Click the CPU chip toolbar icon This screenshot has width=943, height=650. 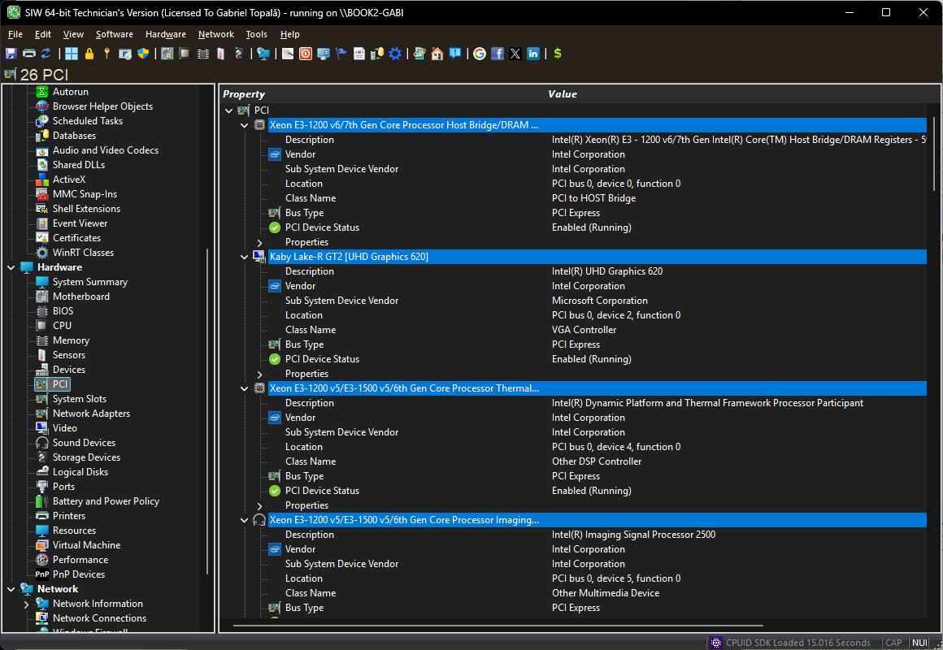click(x=185, y=54)
